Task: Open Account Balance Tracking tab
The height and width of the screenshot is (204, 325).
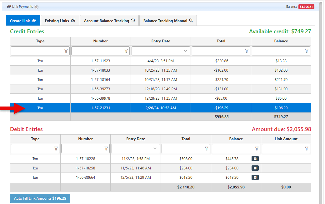Action: point(109,21)
